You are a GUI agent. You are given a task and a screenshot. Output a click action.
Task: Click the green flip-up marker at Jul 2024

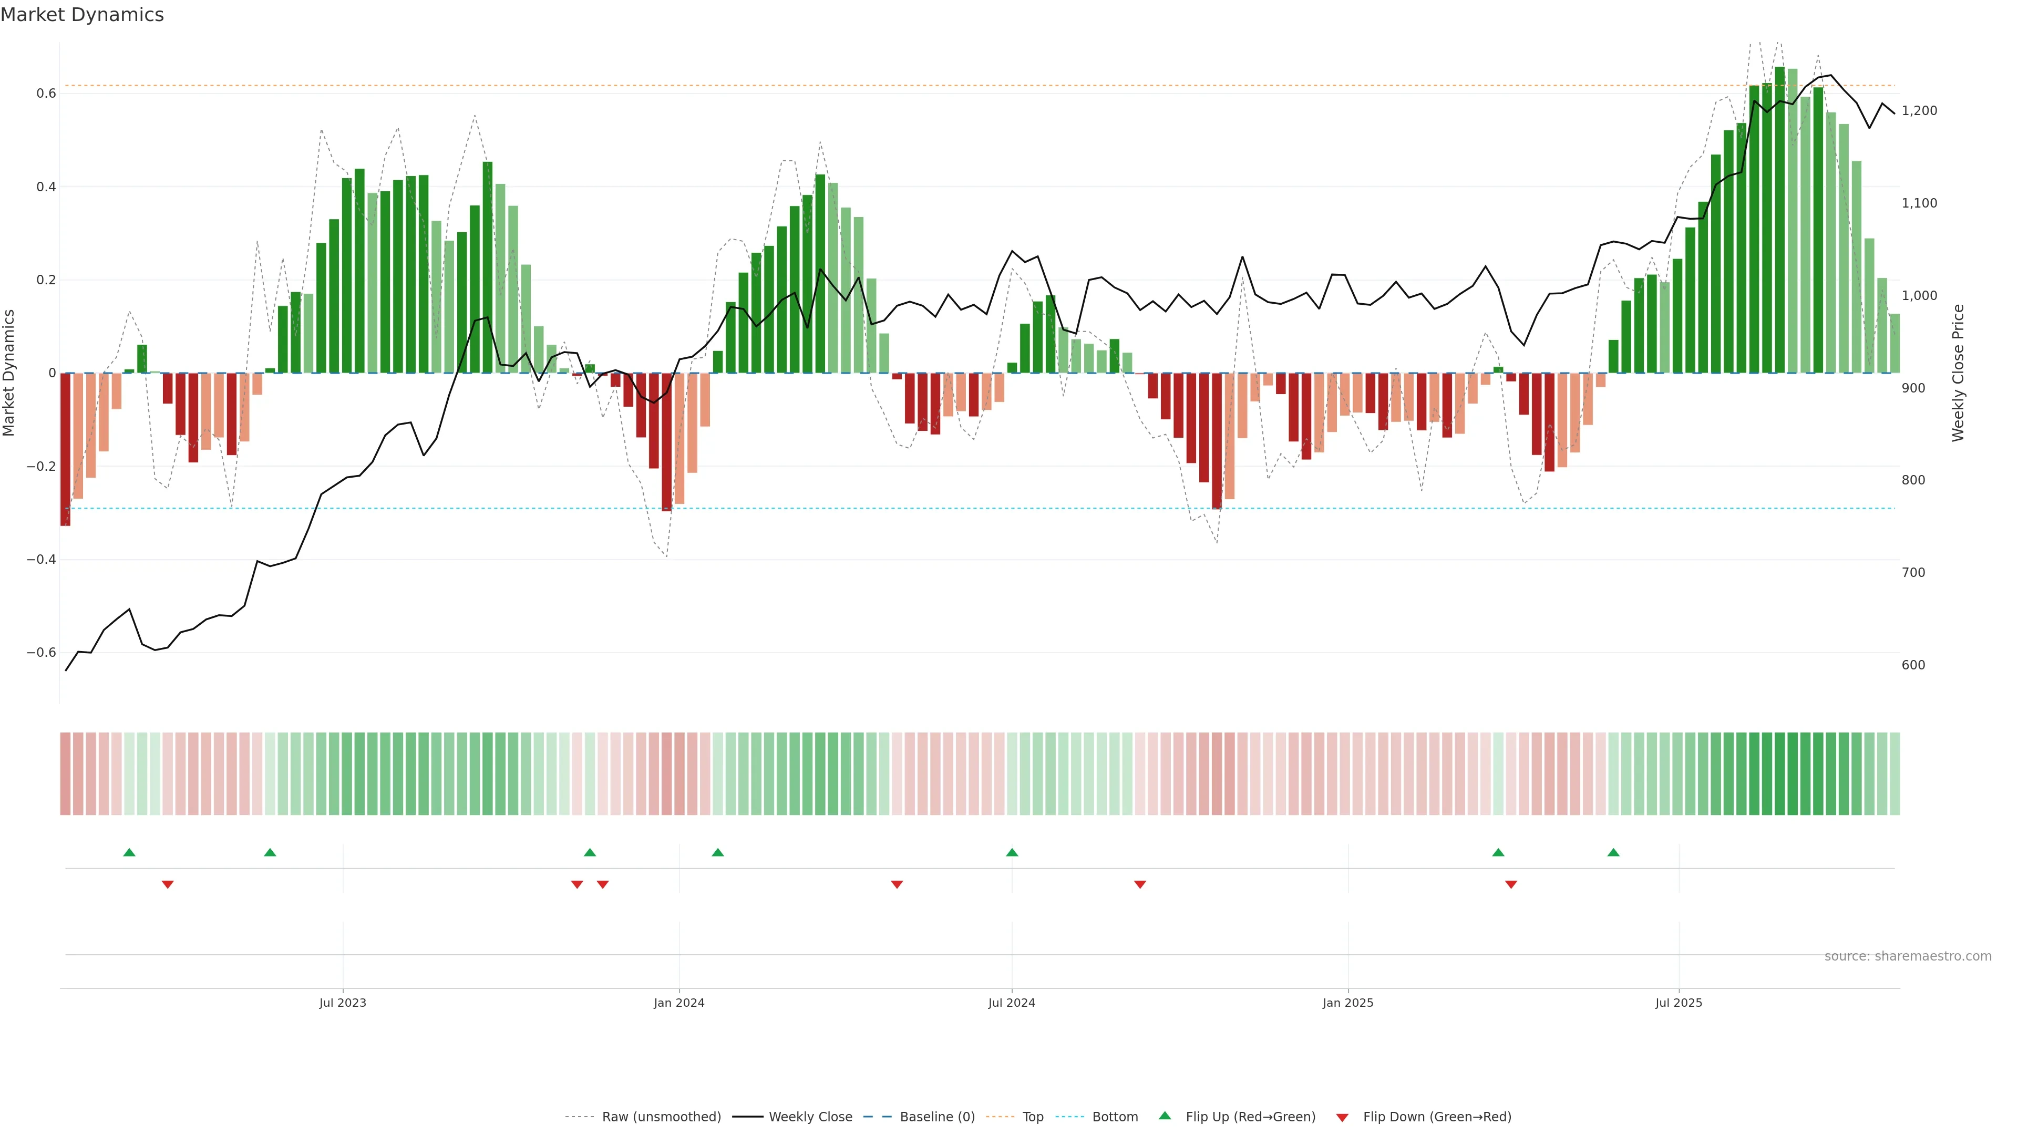(x=1011, y=852)
